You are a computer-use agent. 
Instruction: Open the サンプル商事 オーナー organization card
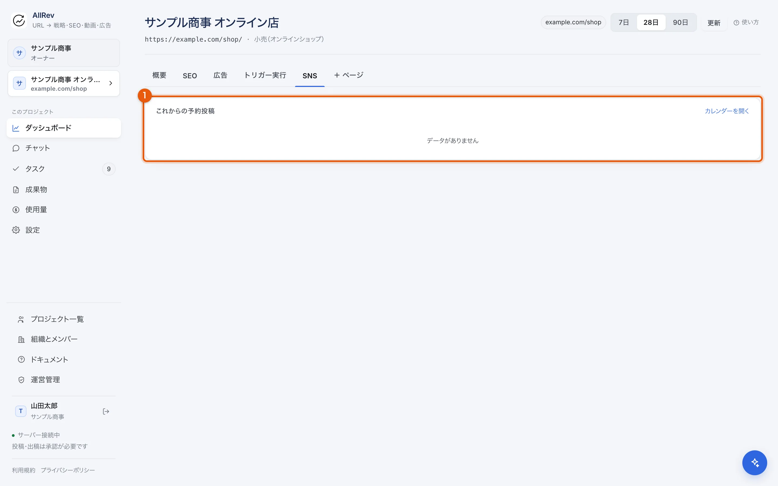pyautogui.click(x=64, y=53)
